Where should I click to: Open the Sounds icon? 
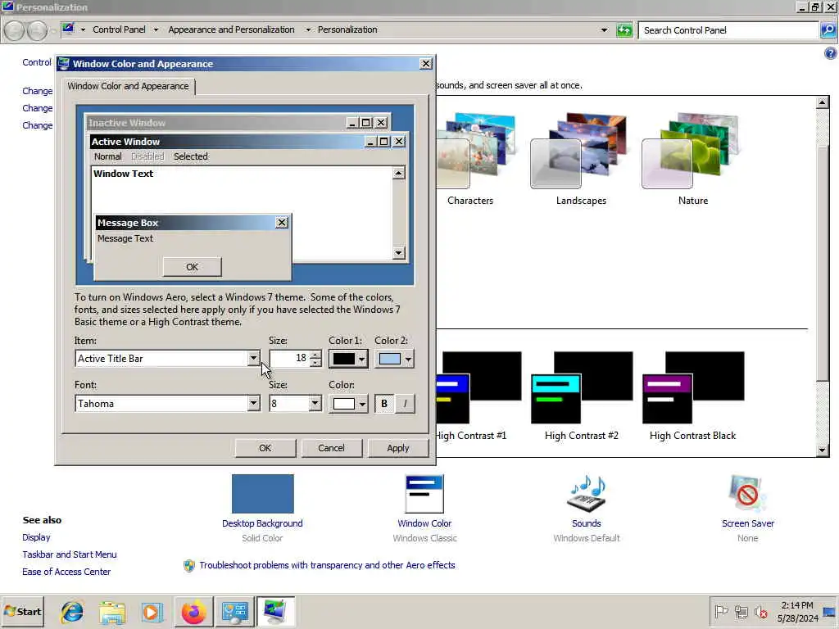coord(587,494)
